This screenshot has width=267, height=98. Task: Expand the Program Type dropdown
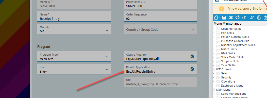point(107,57)
